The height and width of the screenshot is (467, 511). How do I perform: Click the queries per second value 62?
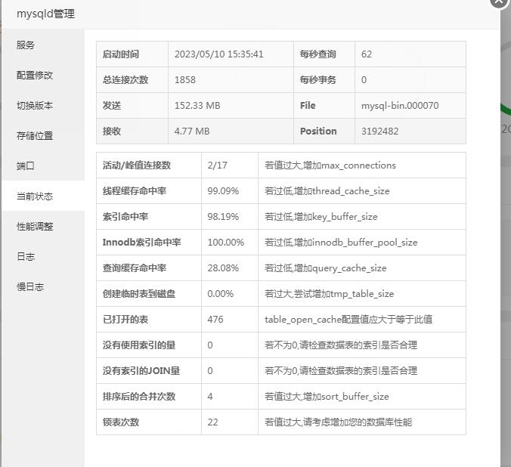pos(367,54)
